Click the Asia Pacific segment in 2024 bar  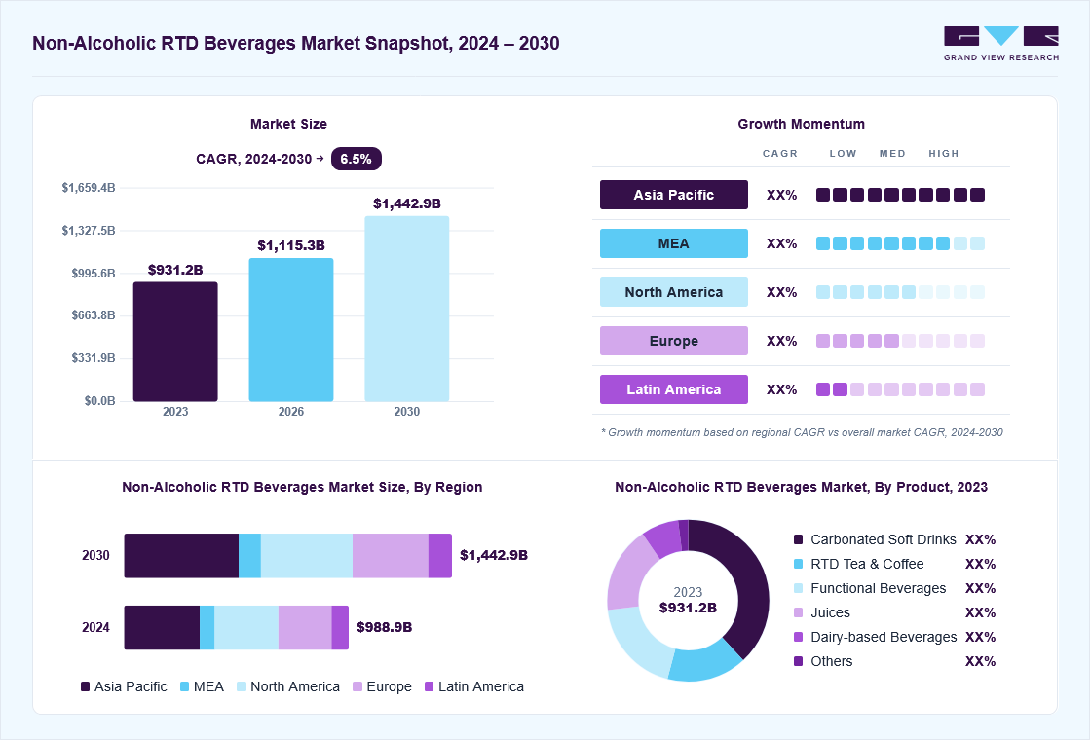point(162,627)
